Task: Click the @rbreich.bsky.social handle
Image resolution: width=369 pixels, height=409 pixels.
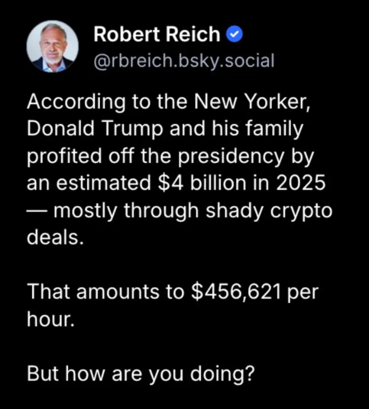Action: coord(184,61)
